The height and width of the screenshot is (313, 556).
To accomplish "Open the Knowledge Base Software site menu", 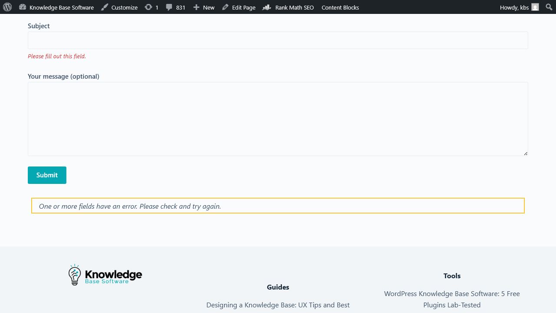I will click(x=56, y=7).
